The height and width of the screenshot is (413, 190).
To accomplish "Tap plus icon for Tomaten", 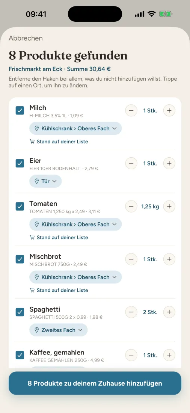I will pos(169,206).
